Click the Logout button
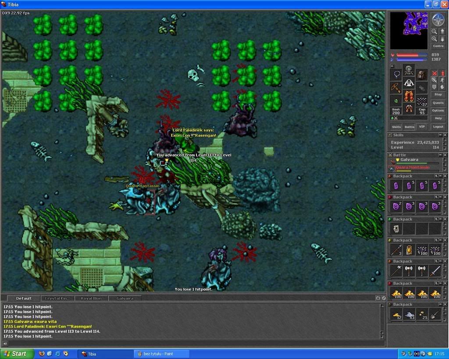The height and width of the screenshot is (359, 449). click(x=438, y=127)
